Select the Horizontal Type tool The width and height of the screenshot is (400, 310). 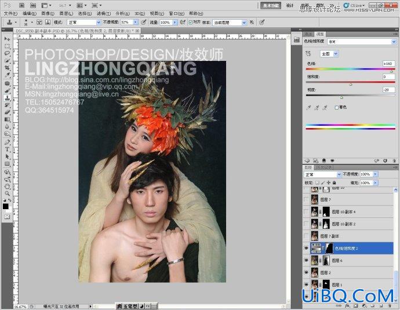click(x=7, y=149)
